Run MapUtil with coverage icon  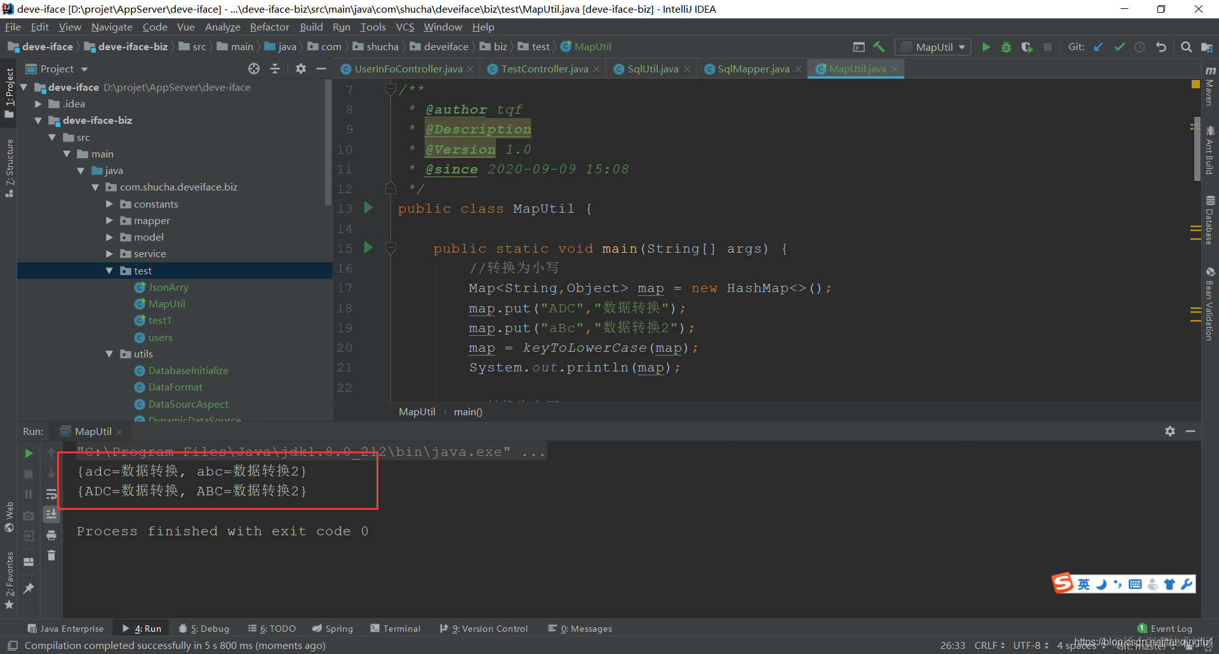click(1027, 47)
